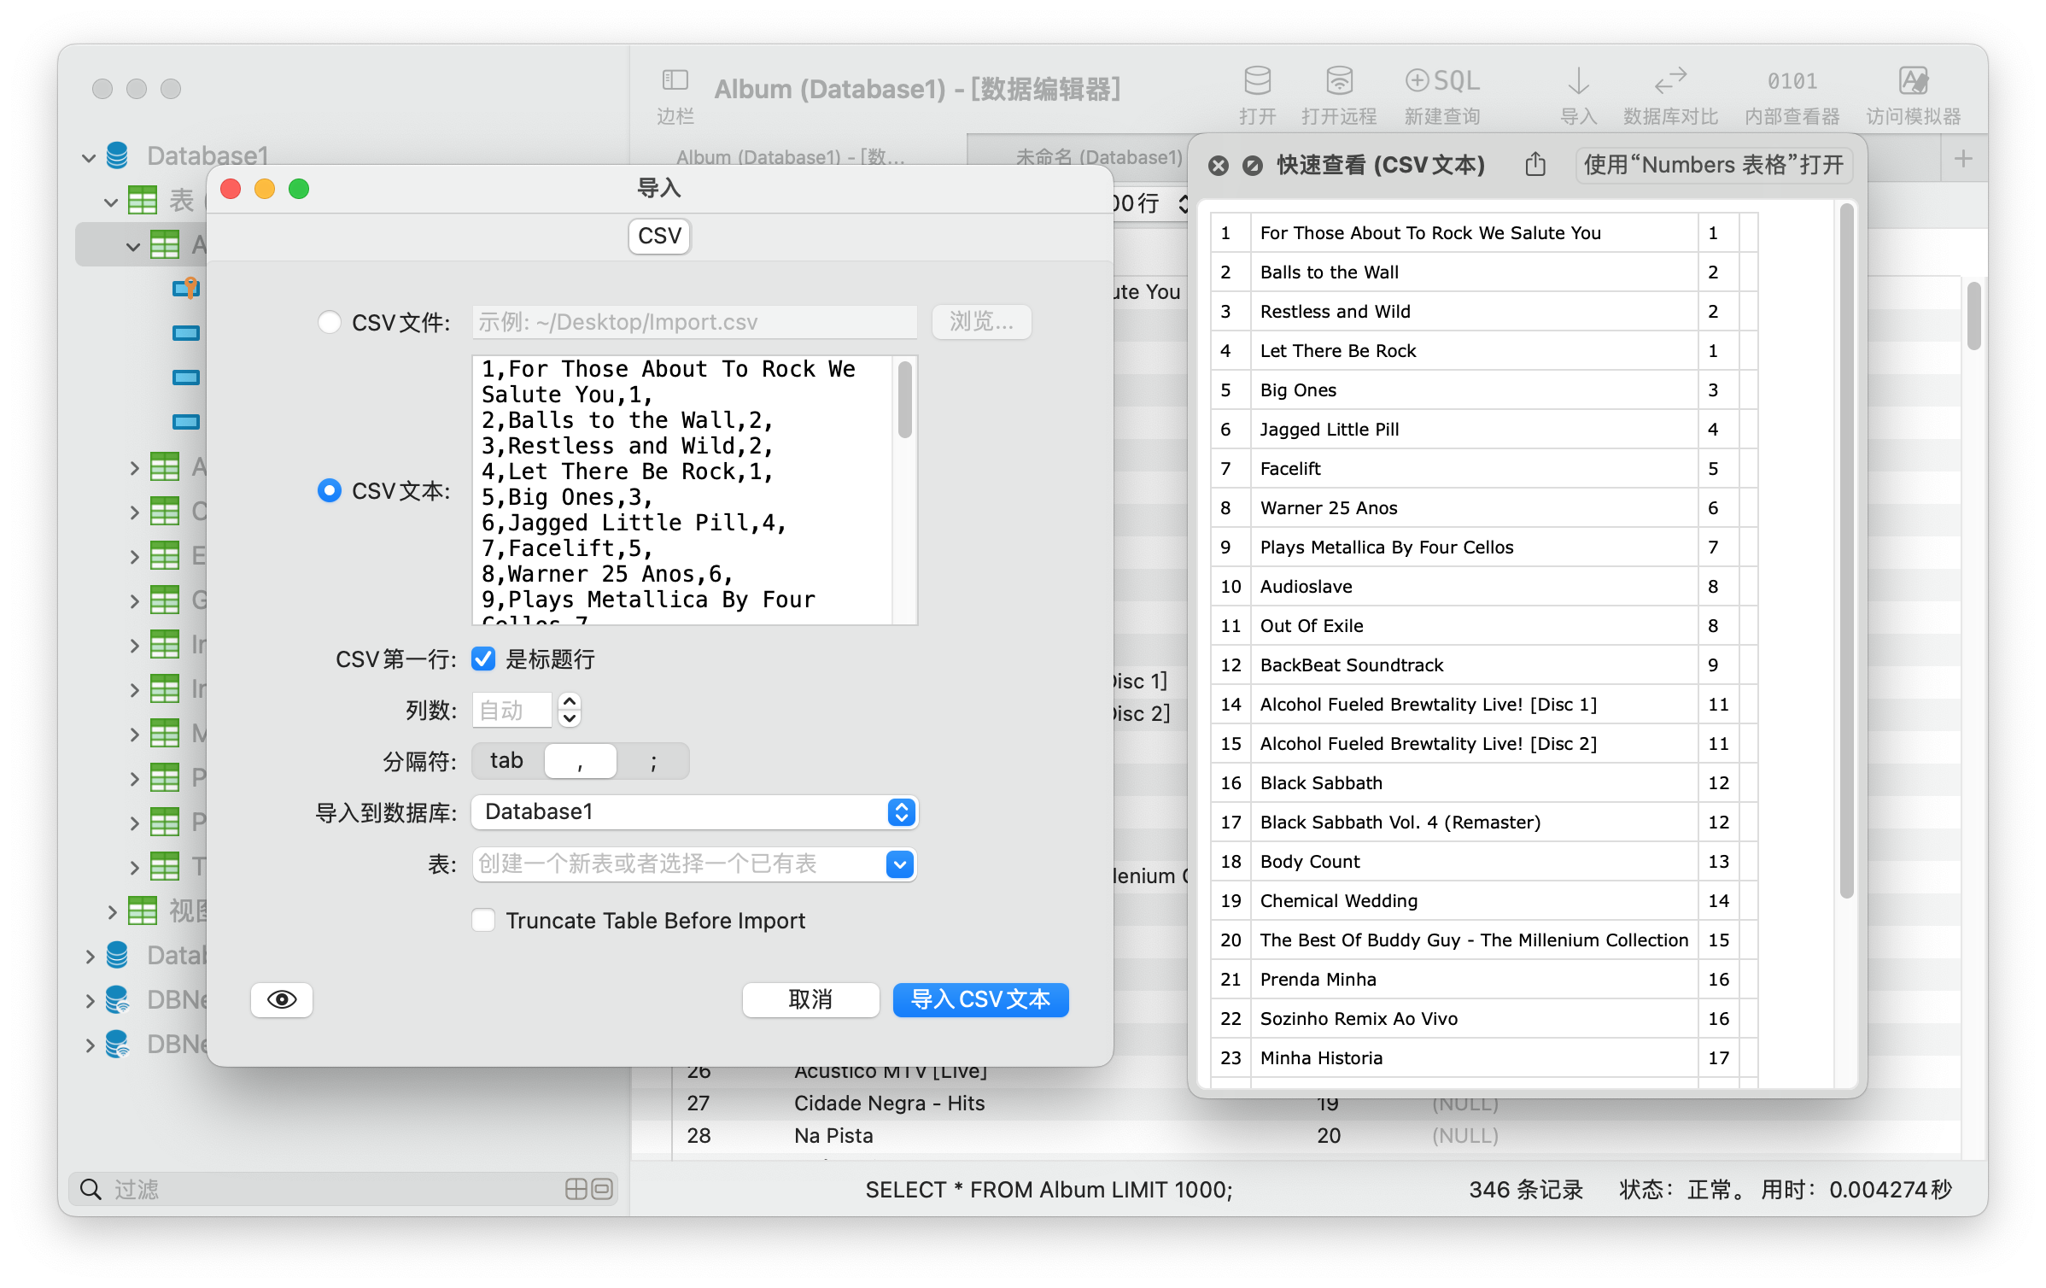This screenshot has width=2046, height=1288.
Task: Collapse the selected Album table node
Action: click(132, 246)
